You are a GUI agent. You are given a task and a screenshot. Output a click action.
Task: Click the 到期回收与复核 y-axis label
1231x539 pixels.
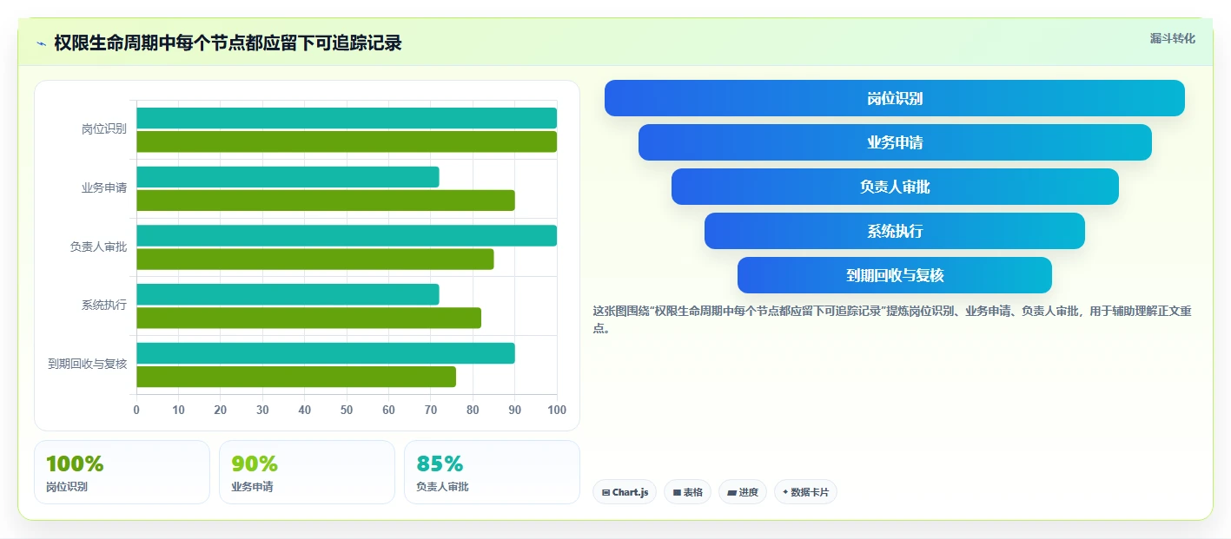tap(88, 364)
